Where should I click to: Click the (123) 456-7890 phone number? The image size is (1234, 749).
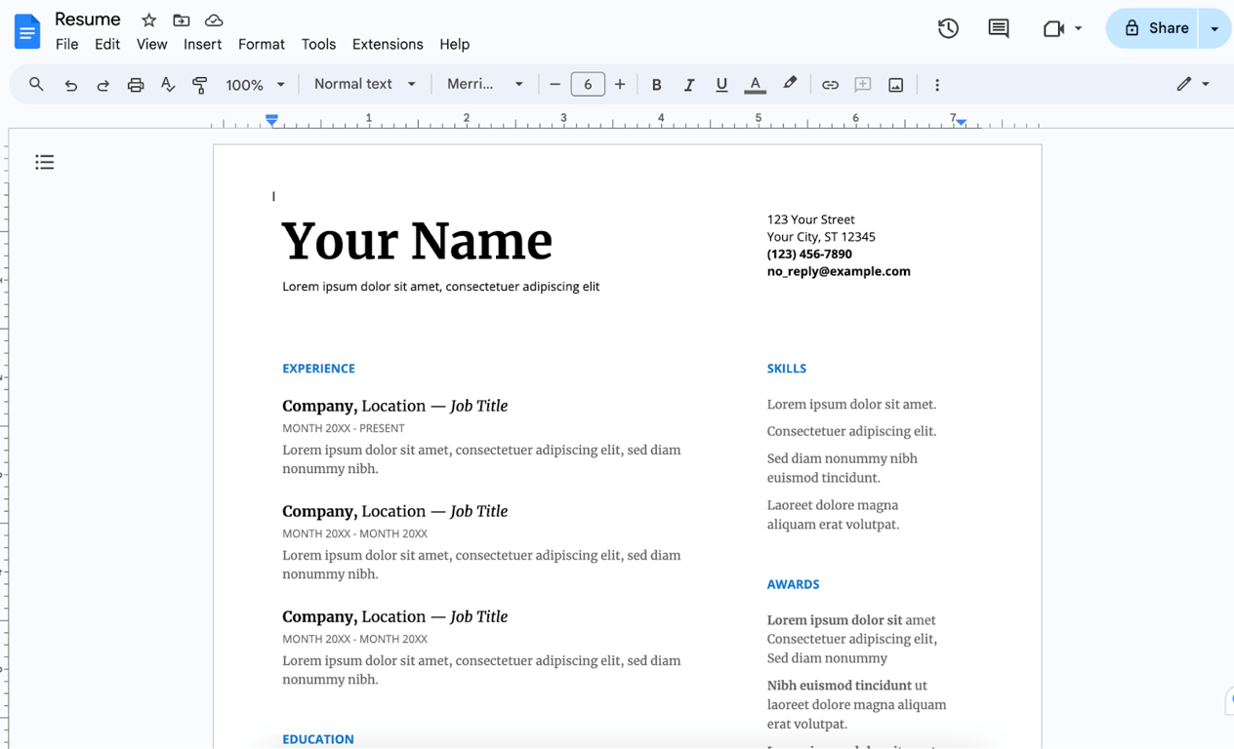pos(809,254)
